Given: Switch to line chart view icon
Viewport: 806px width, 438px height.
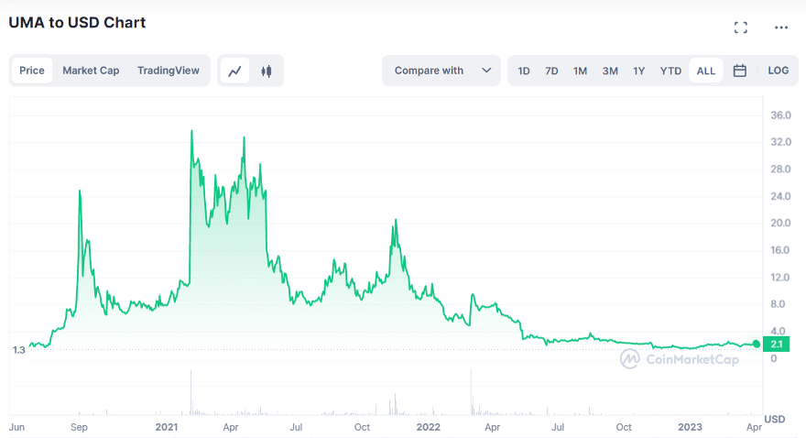Looking at the screenshot, I should click(x=234, y=71).
